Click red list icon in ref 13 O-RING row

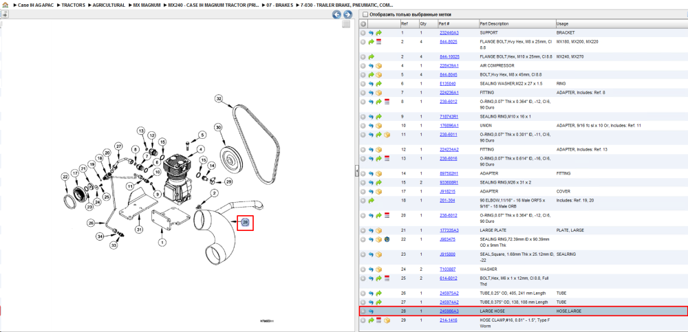point(387,158)
